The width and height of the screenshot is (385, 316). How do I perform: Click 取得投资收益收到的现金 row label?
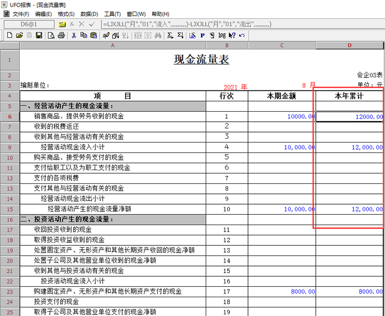(69, 240)
